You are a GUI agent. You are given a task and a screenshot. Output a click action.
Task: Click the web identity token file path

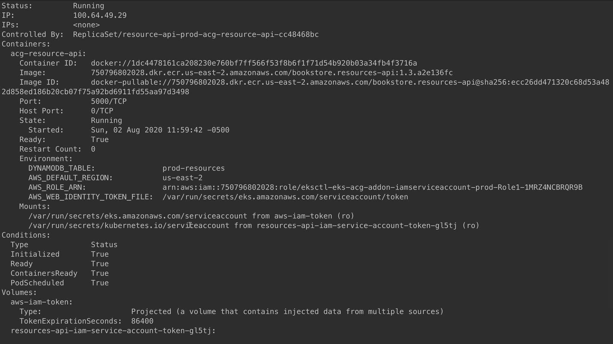pos(285,197)
